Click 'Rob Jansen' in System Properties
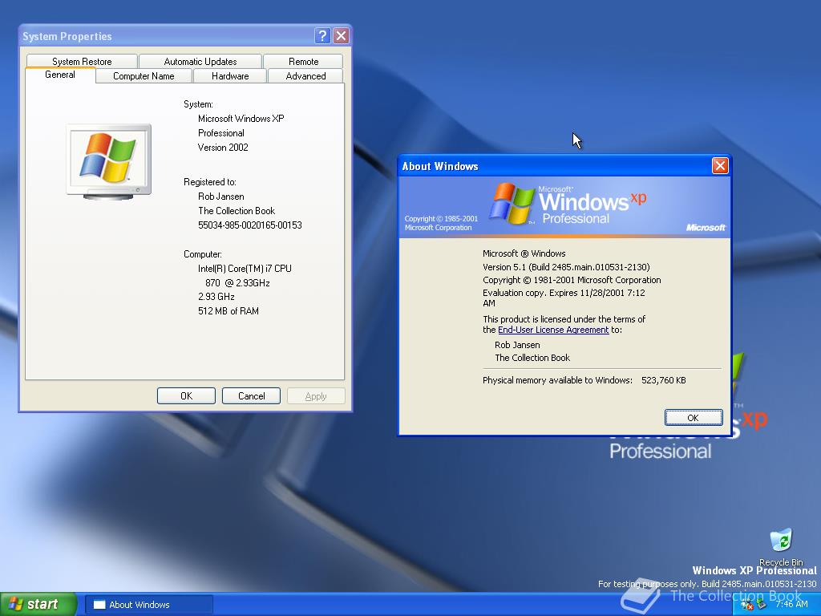Viewport: 821px width, 616px height. [x=221, y=197]
